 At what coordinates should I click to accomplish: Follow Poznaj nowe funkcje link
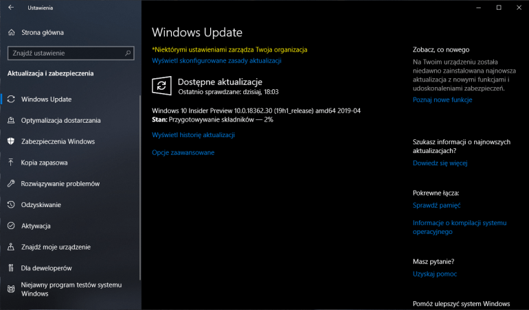point(442,99)
